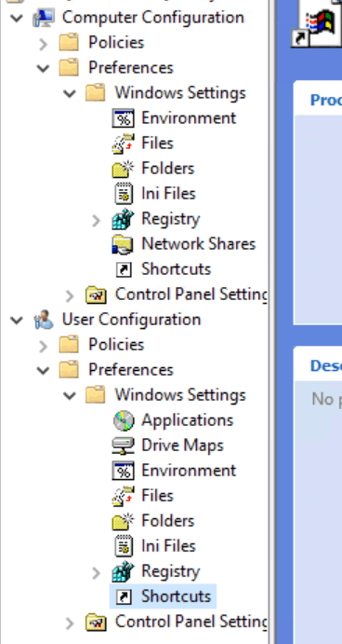Open Files item under Computer Configuration
The height and width of the screenshot is (644, 342).
pos(157,144)
